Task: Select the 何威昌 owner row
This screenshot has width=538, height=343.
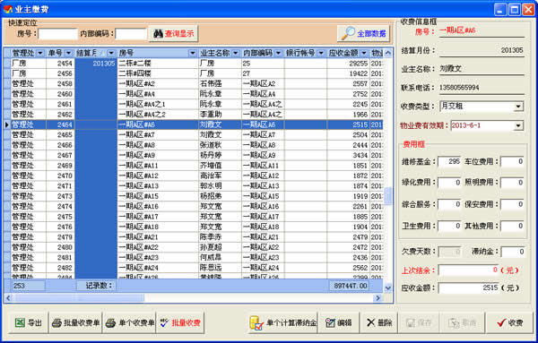Action: point(193,258)
